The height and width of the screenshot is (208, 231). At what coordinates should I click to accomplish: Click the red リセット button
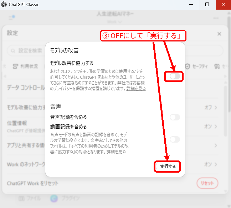207,183
